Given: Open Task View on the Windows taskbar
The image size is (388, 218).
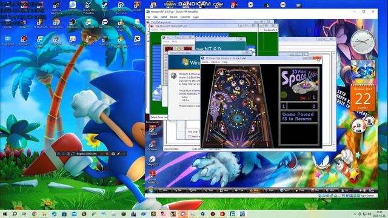Looking at the screenshot, I should 24,214.
